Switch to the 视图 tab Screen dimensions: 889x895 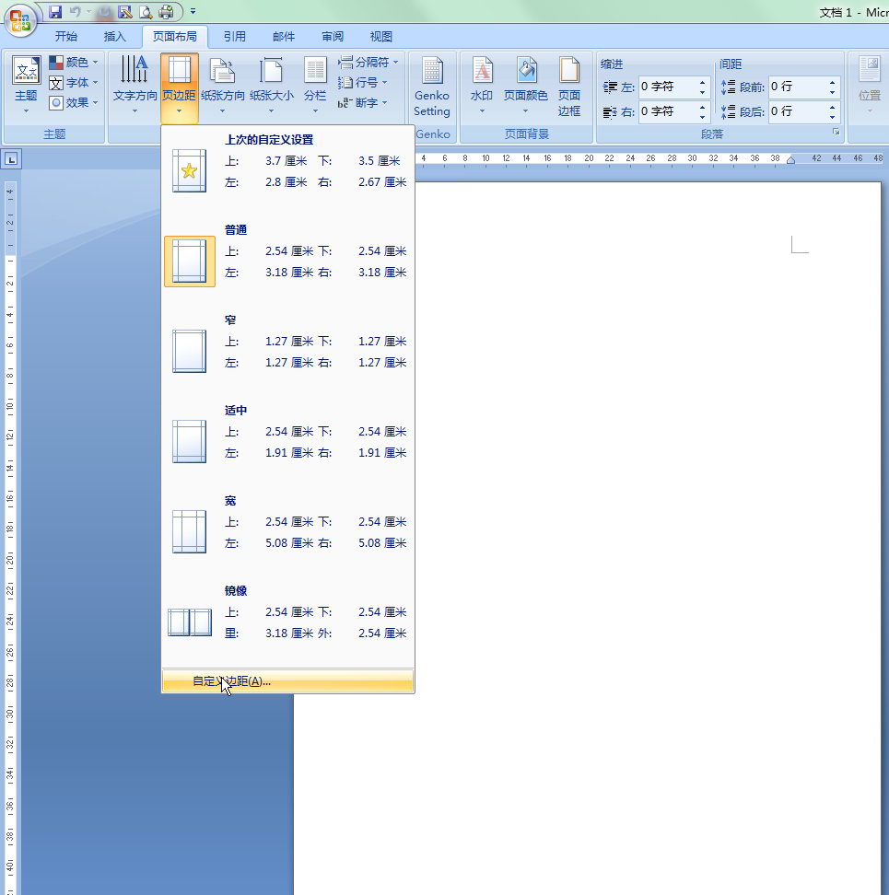click(x=381, y=37)
